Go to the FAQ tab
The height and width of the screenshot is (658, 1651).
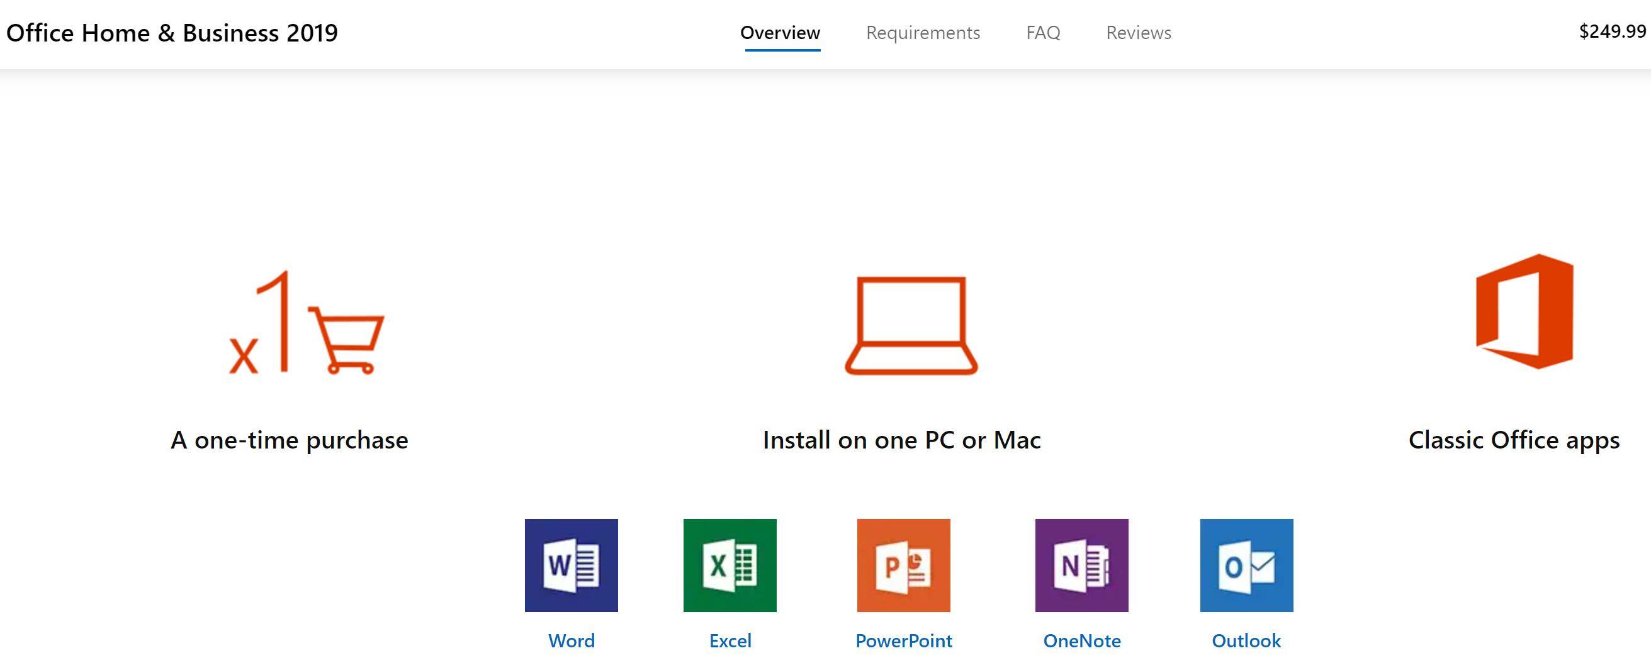point(1043,33)
